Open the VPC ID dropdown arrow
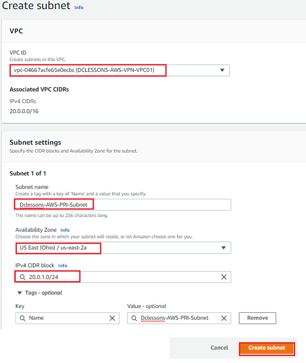 222,70
